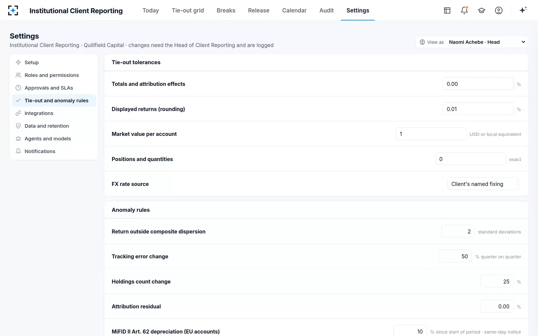Click the checkmark icon beside Tie-out and anomaly rules
Image resolution: width=538 pixels, height=336 pixels.
18,100
